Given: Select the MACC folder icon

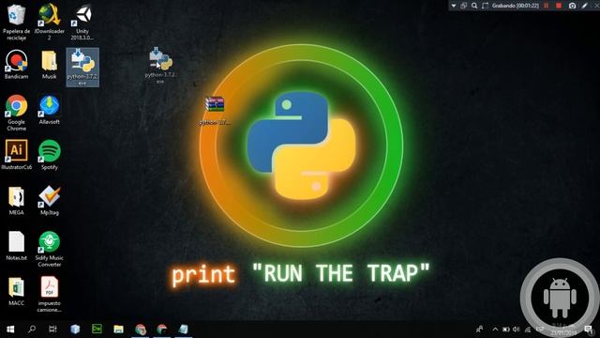Looking at the screenshot, I should pyautogui.click(x=16, y=291).
